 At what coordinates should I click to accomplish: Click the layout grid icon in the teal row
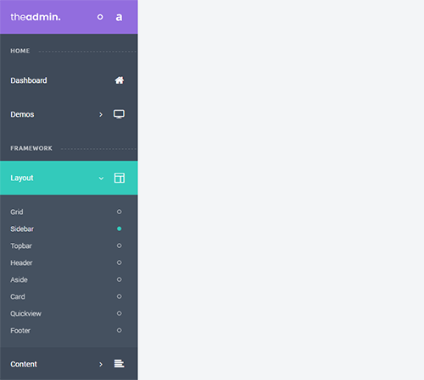[120, 178]
